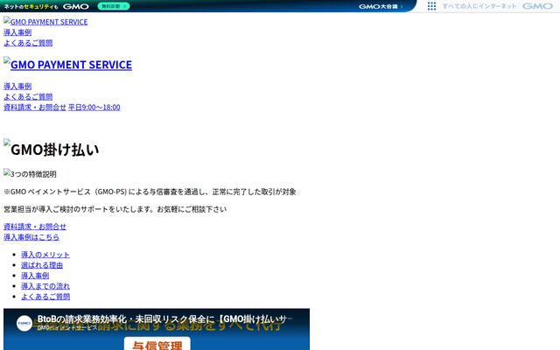Jump to 導入までの流れ section
560x350 pixels.
tap(45, 286)
